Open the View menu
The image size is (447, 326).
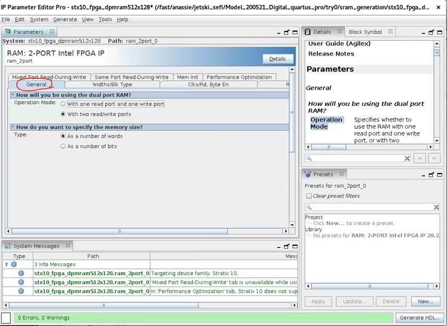(x=87, y=19)
